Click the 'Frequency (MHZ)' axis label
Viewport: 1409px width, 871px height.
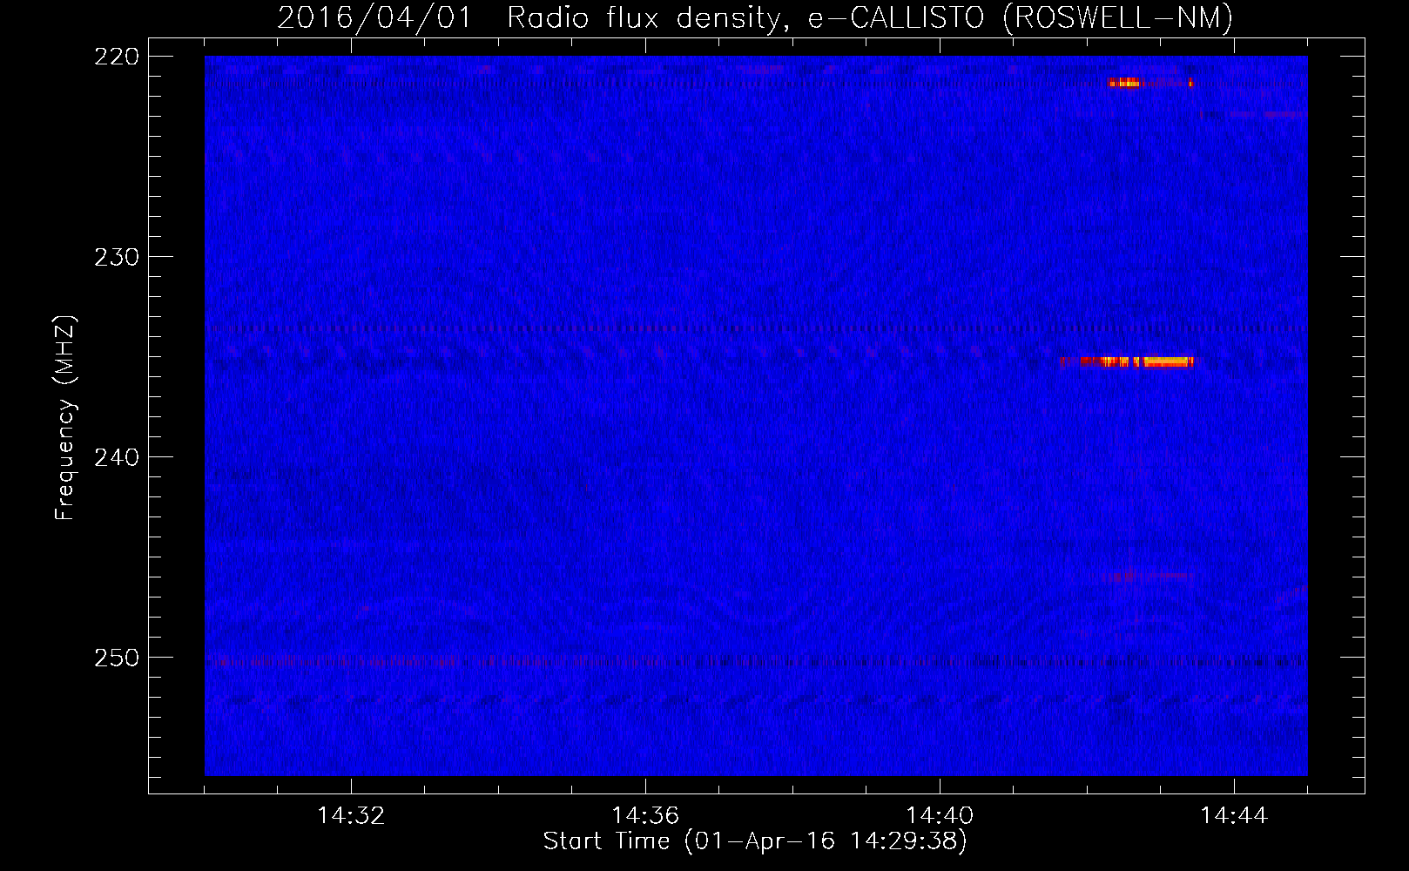[x=65, y=418]
